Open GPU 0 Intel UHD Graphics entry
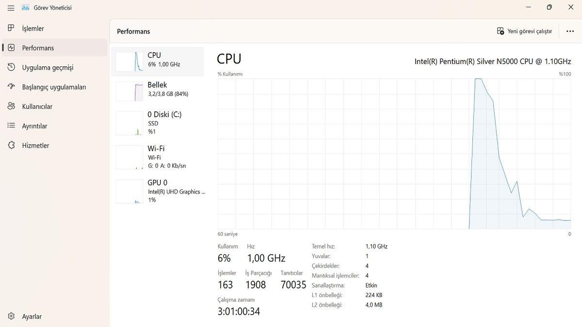 [x=158, y=191]
